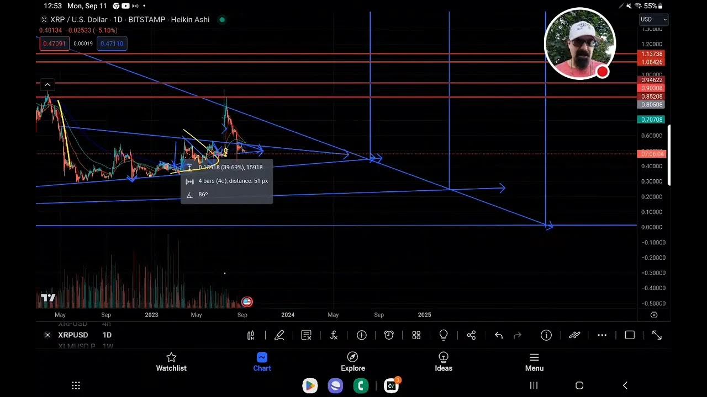Open chart settings gear near time axis
This screenshot has width=707, height=397.
[x=654, y=315]
